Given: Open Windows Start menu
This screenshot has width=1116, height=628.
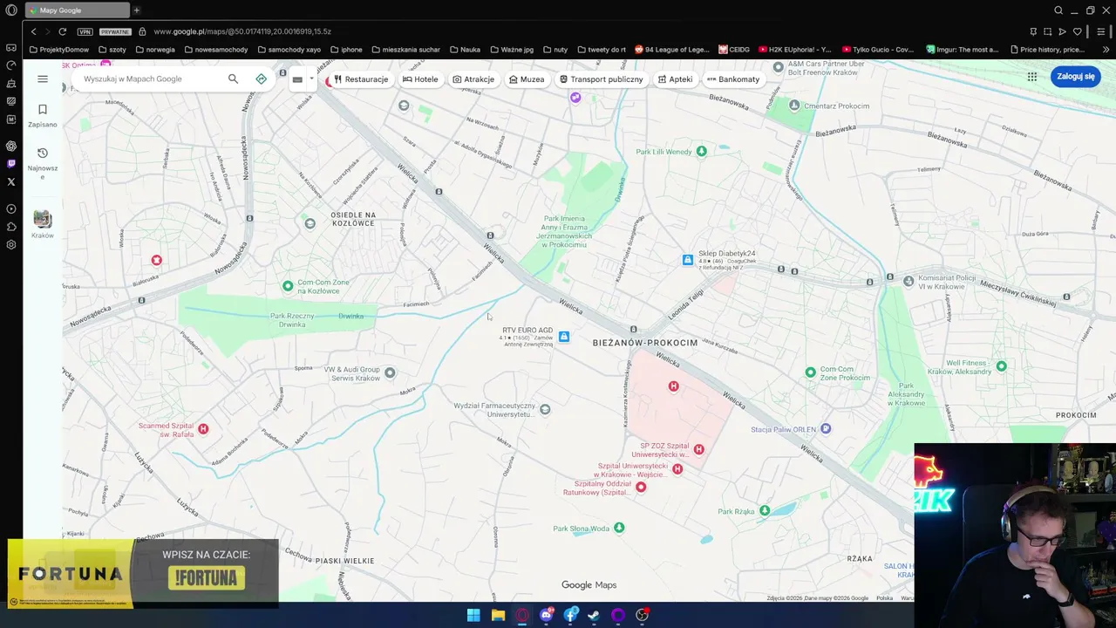Looking at the screenshot, I should 473,615.
